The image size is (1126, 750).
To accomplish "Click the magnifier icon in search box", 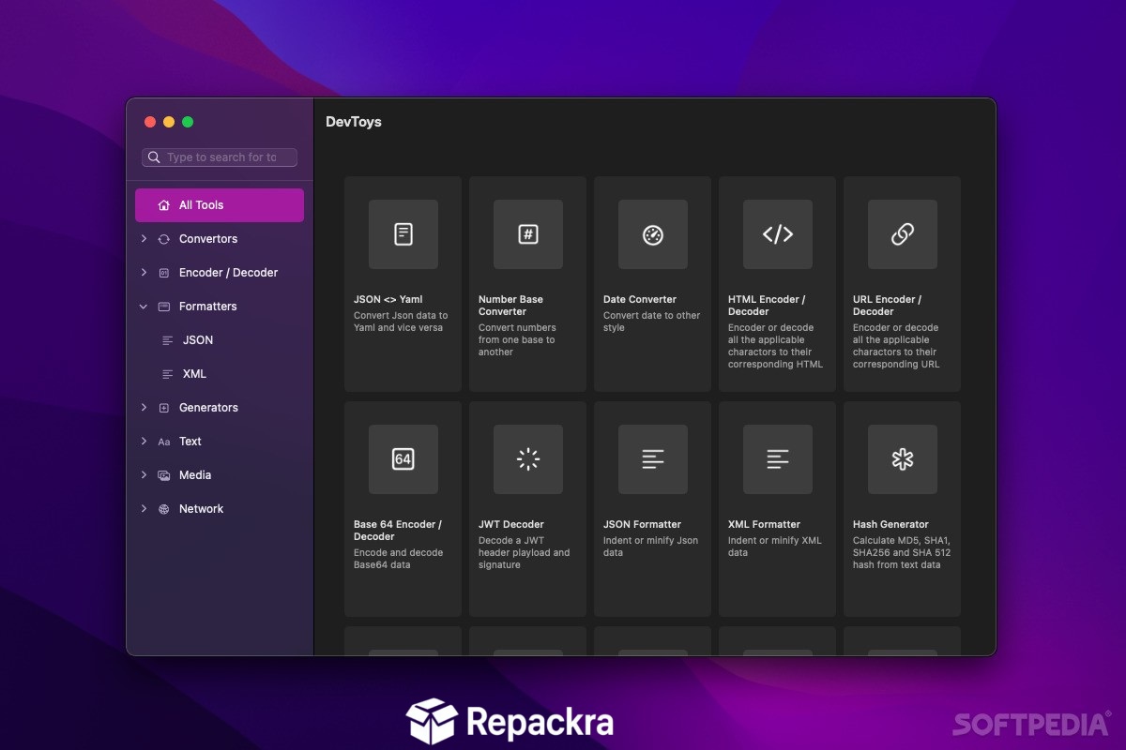I will (x=155, y=157).
